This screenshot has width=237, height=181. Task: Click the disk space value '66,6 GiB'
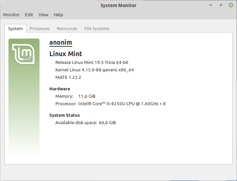(x=107, y=123)
